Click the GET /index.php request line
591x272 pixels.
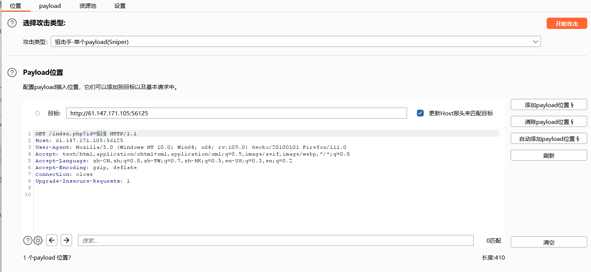[x=86, y=134]
